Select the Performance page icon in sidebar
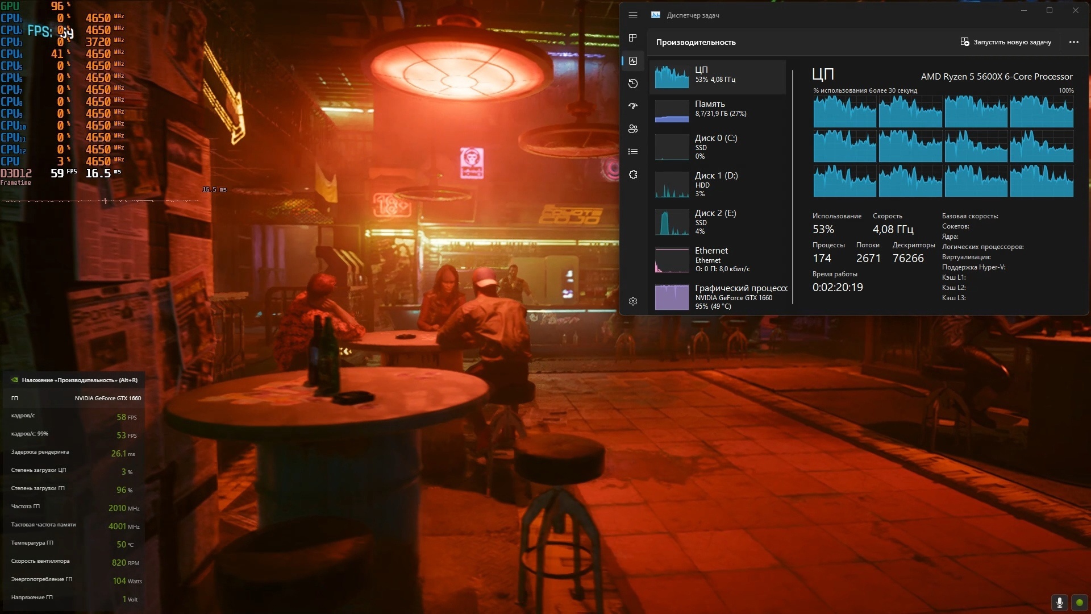The image size is (1091, 614). 633,61
